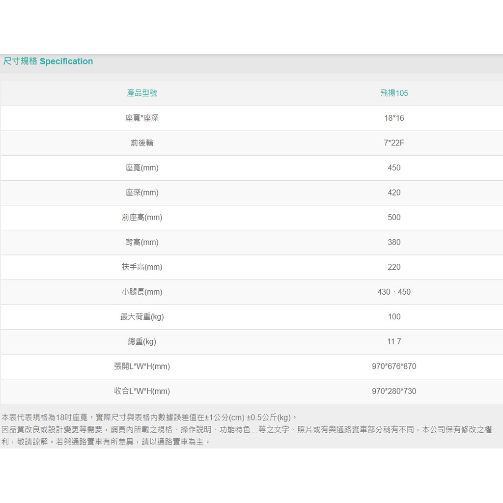Select the 產品型號 header cell
Image resolution: width=503 pixels, height=503 pixels.
[x=142, y=93]
